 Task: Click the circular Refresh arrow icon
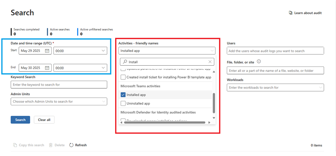pos(71,145)
